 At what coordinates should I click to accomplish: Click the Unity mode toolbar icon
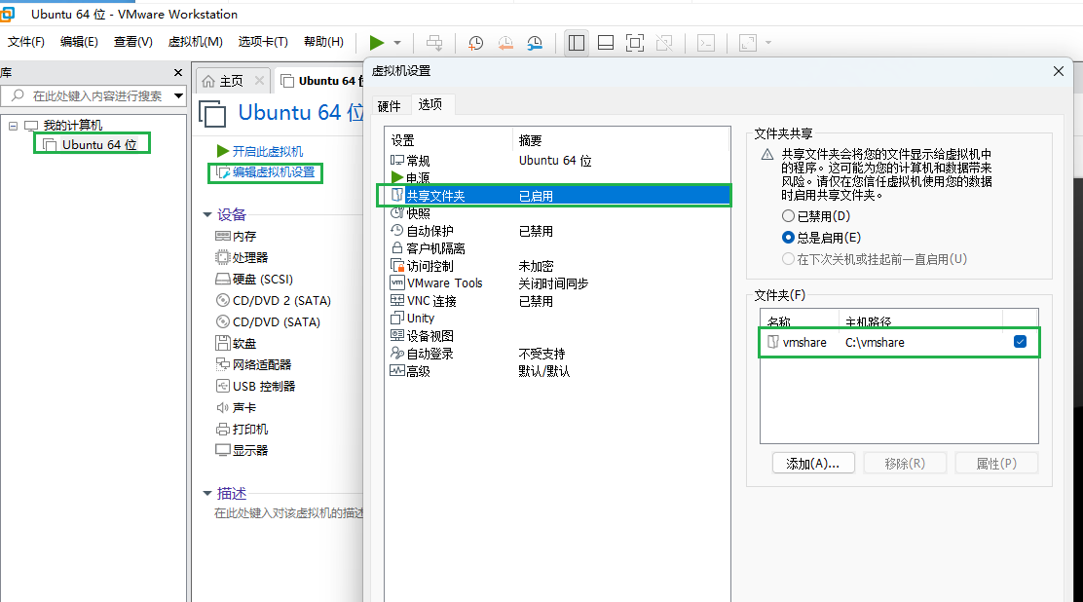[664, 43]
